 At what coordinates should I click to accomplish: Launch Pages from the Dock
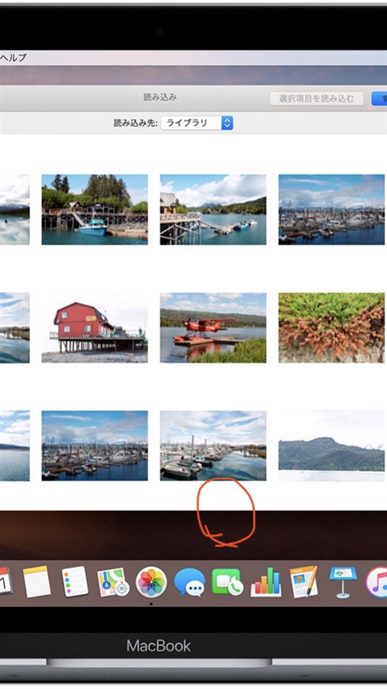304,582
